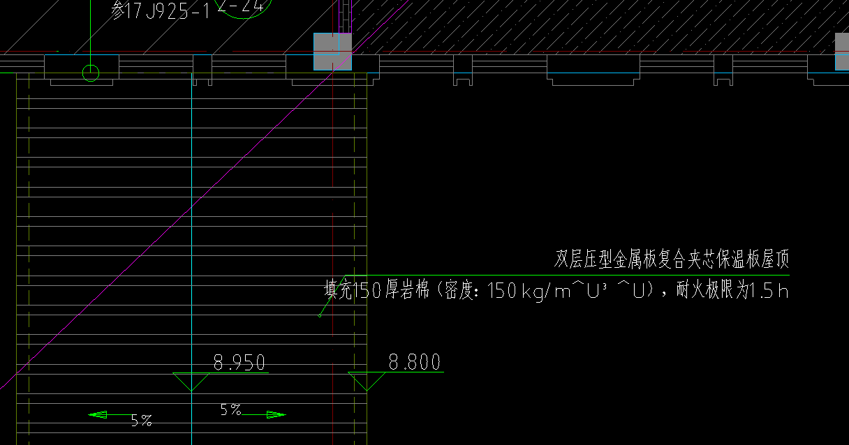Select the 8.950 elevation text
This screenshot has height=445, width=849.
pos(239,363)
